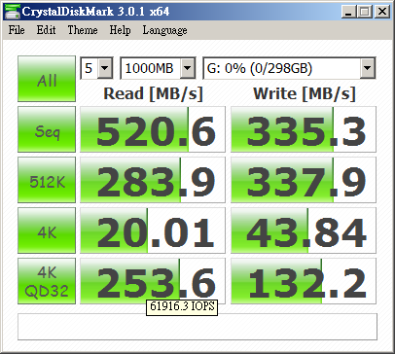The height and width of the screenshot is (354, 395).
Task: Click the 4K QD32 write result 132.2
Action: coord(304,281)
